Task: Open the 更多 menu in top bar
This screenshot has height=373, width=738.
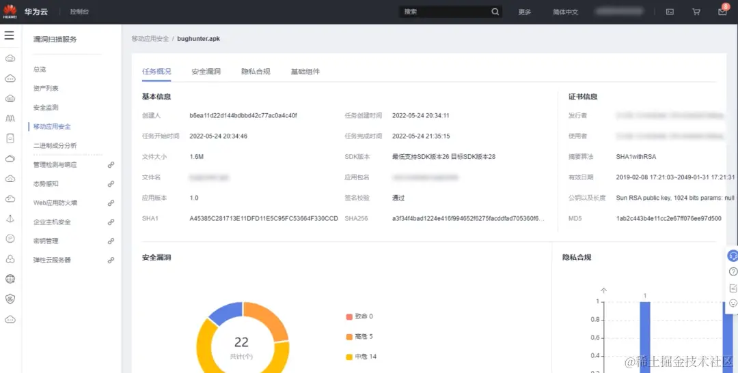Action: click(x=524, y=12)
